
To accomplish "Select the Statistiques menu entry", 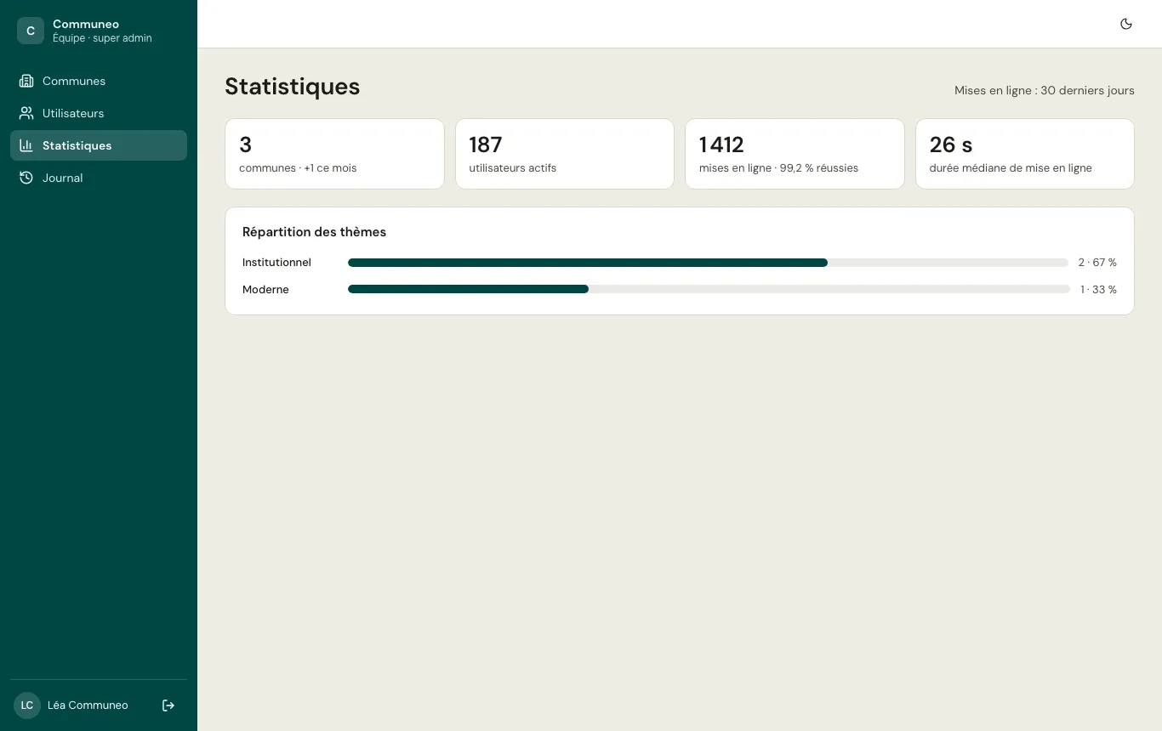I will pyautogui.click(x=99, y=145).
